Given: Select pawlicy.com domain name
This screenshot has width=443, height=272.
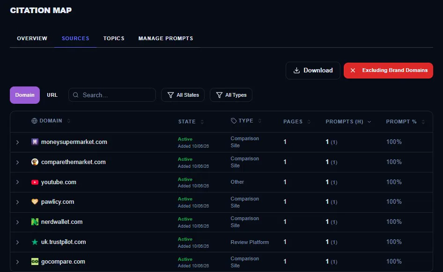Looking at the screenshot, I should pos(58,202).
